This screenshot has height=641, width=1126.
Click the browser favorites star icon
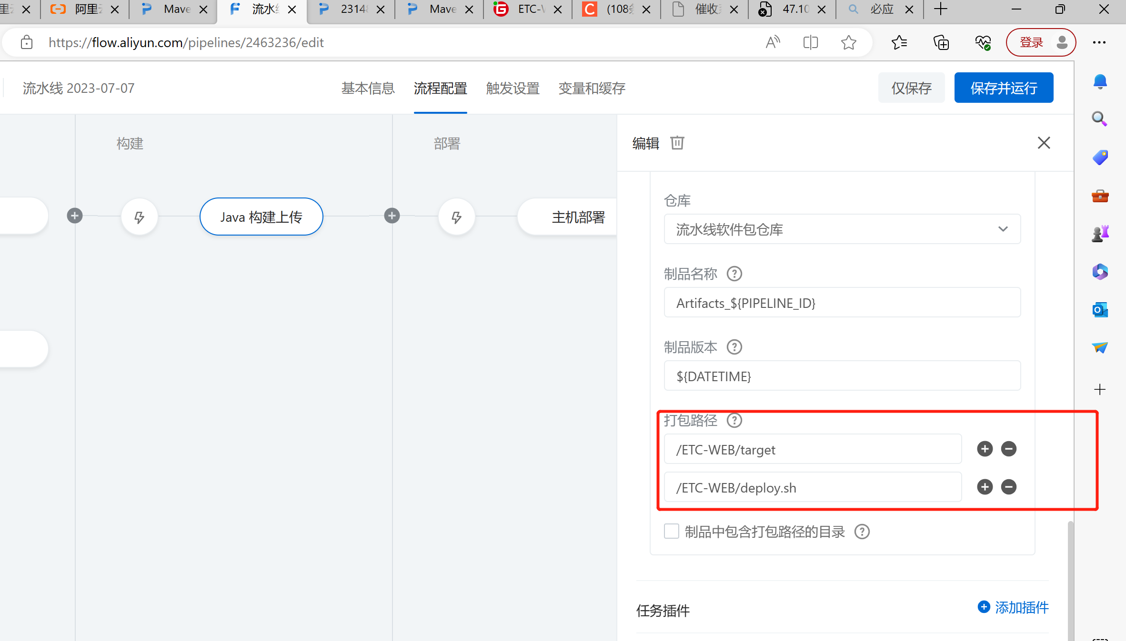(848, 43)
